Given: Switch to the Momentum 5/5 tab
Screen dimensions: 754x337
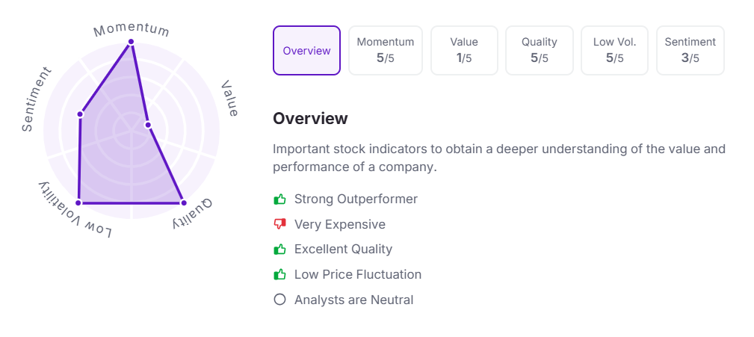Looking at the screenshot, I should [386, 51].
